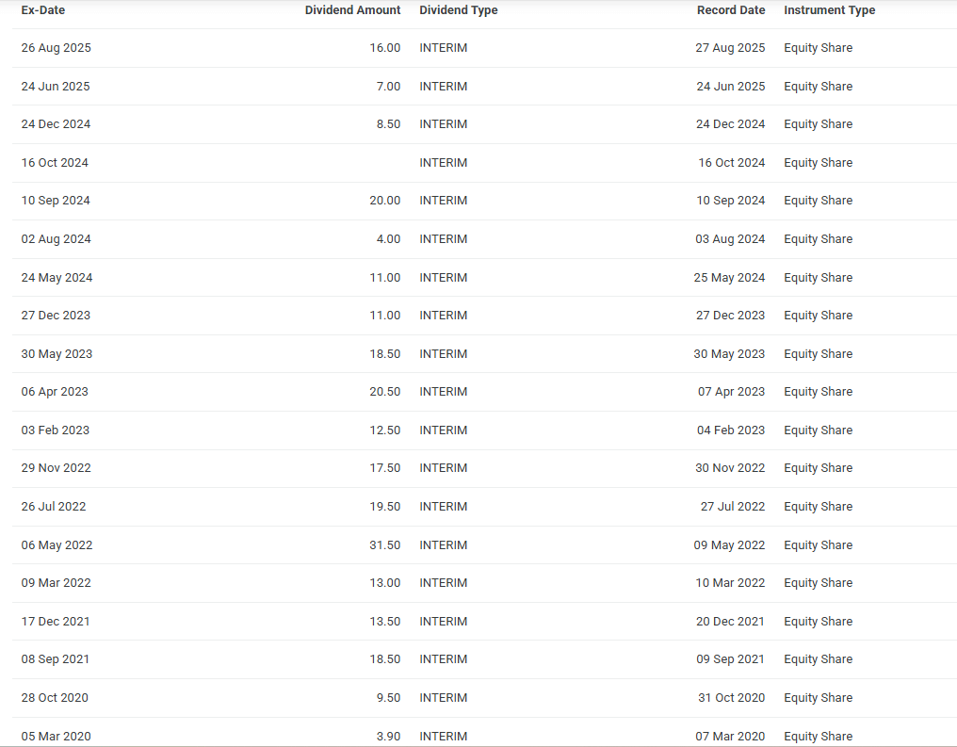Viewport: 957px width, 747px height.
Task: Select the 24 May 2024 ex-date
Action: coord(57,278)
